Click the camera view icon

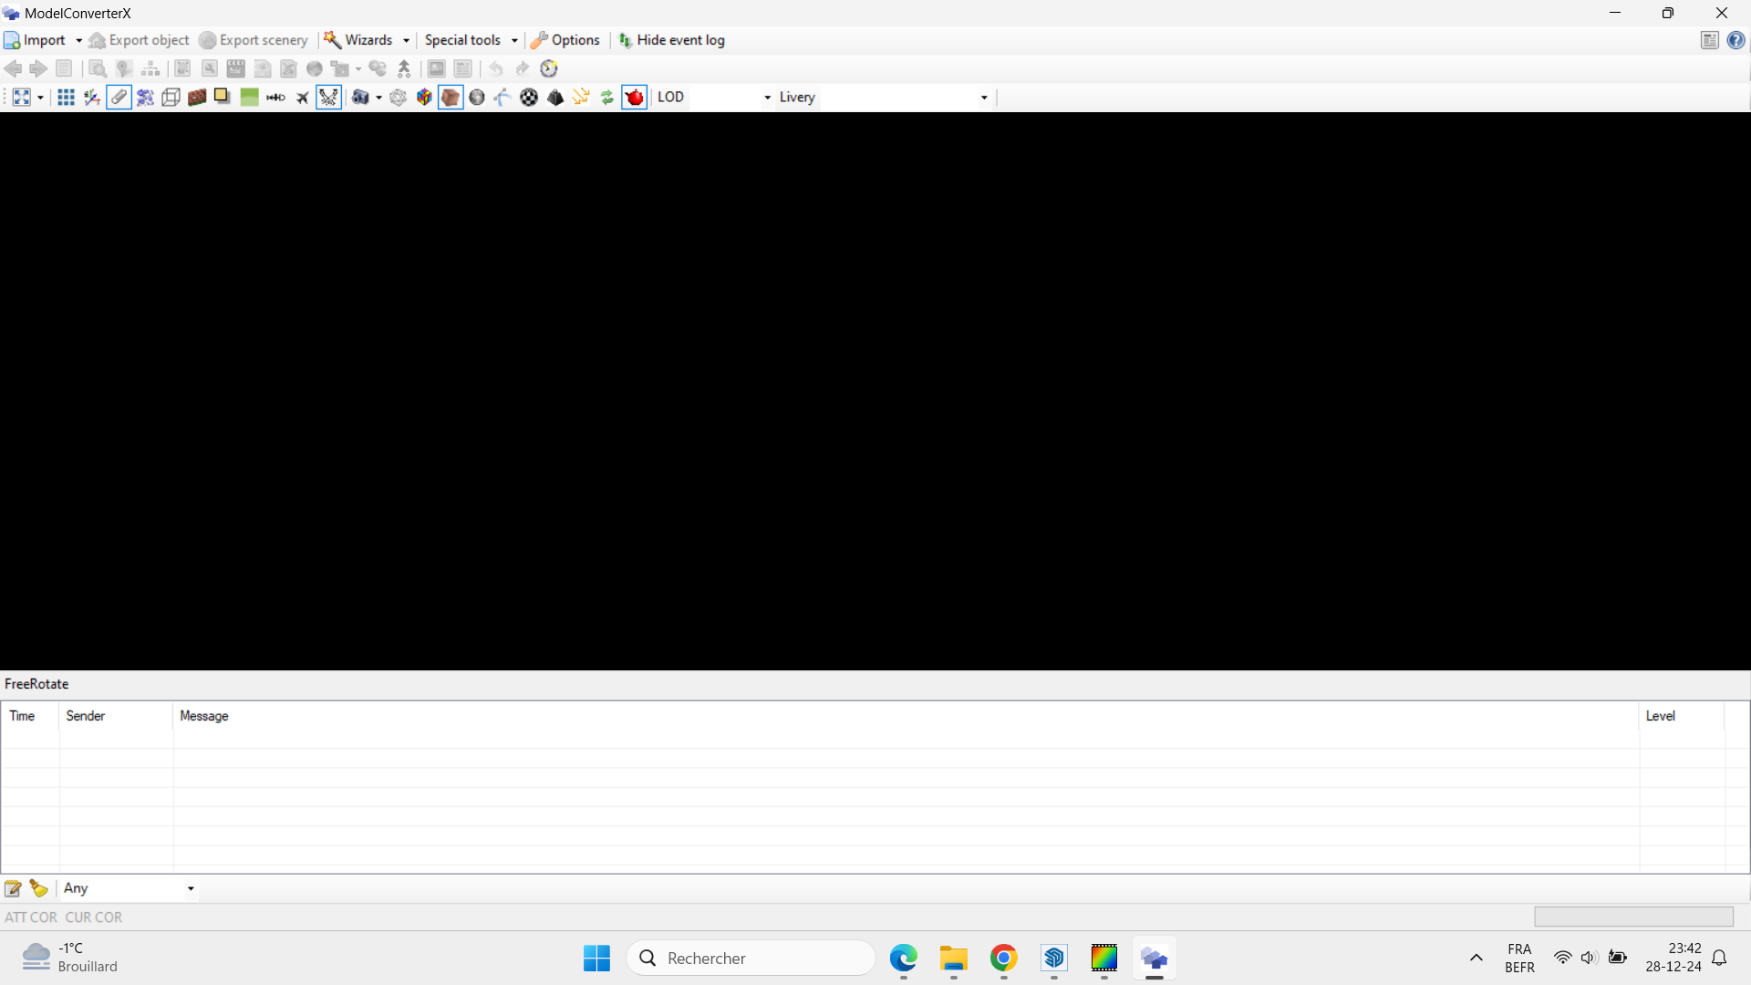click(361, 98)
